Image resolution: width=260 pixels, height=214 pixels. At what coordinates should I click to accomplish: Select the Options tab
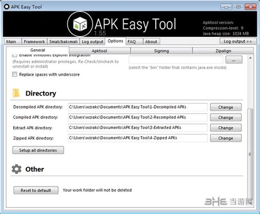pos(115,41)
